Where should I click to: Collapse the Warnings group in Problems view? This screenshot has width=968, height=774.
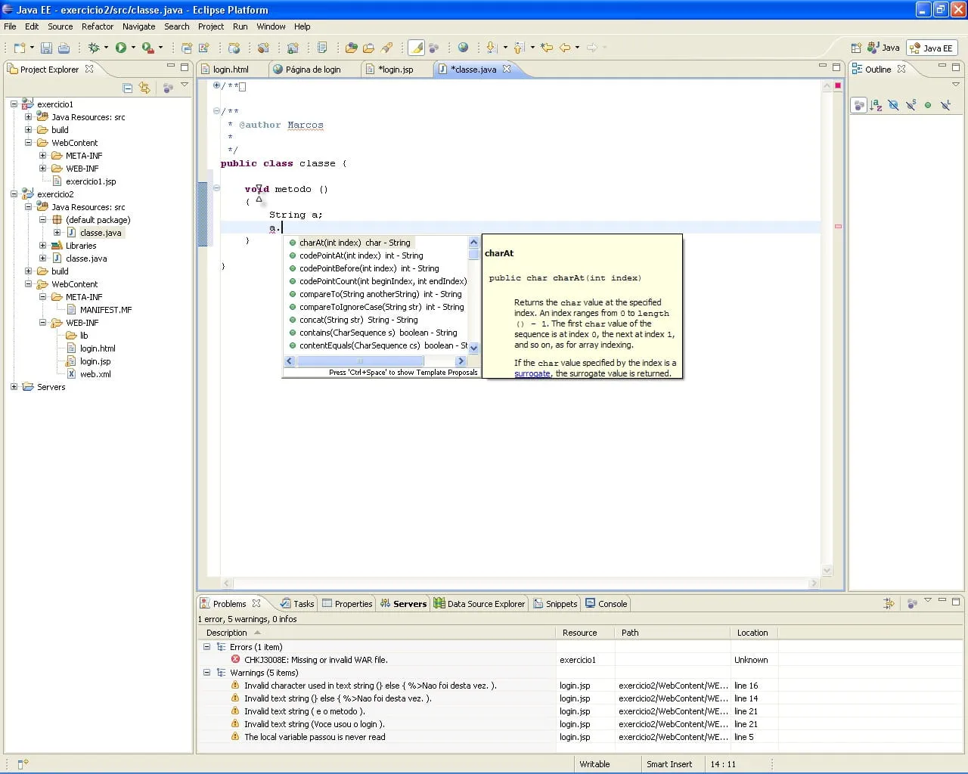(x=206, y=673)
